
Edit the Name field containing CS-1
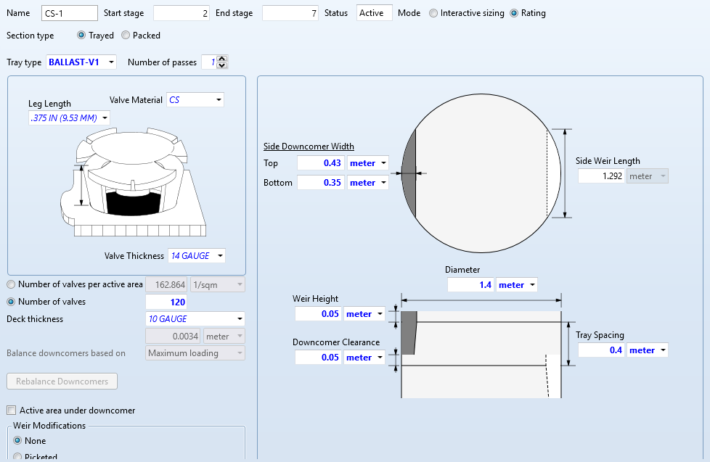click(x=69, y=13)
